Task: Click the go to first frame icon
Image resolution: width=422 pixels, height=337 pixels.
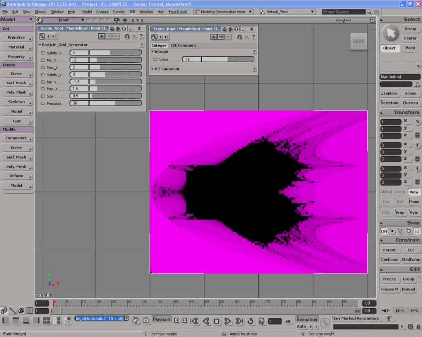Action: click(x=195, y=321)
